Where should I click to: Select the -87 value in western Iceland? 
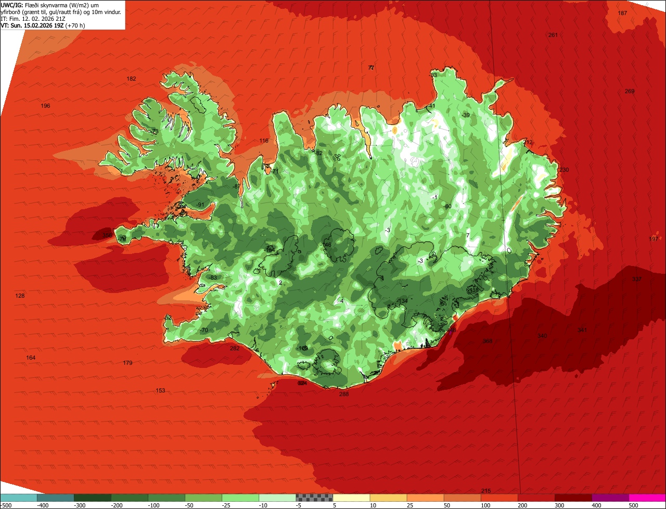(236, 186)
